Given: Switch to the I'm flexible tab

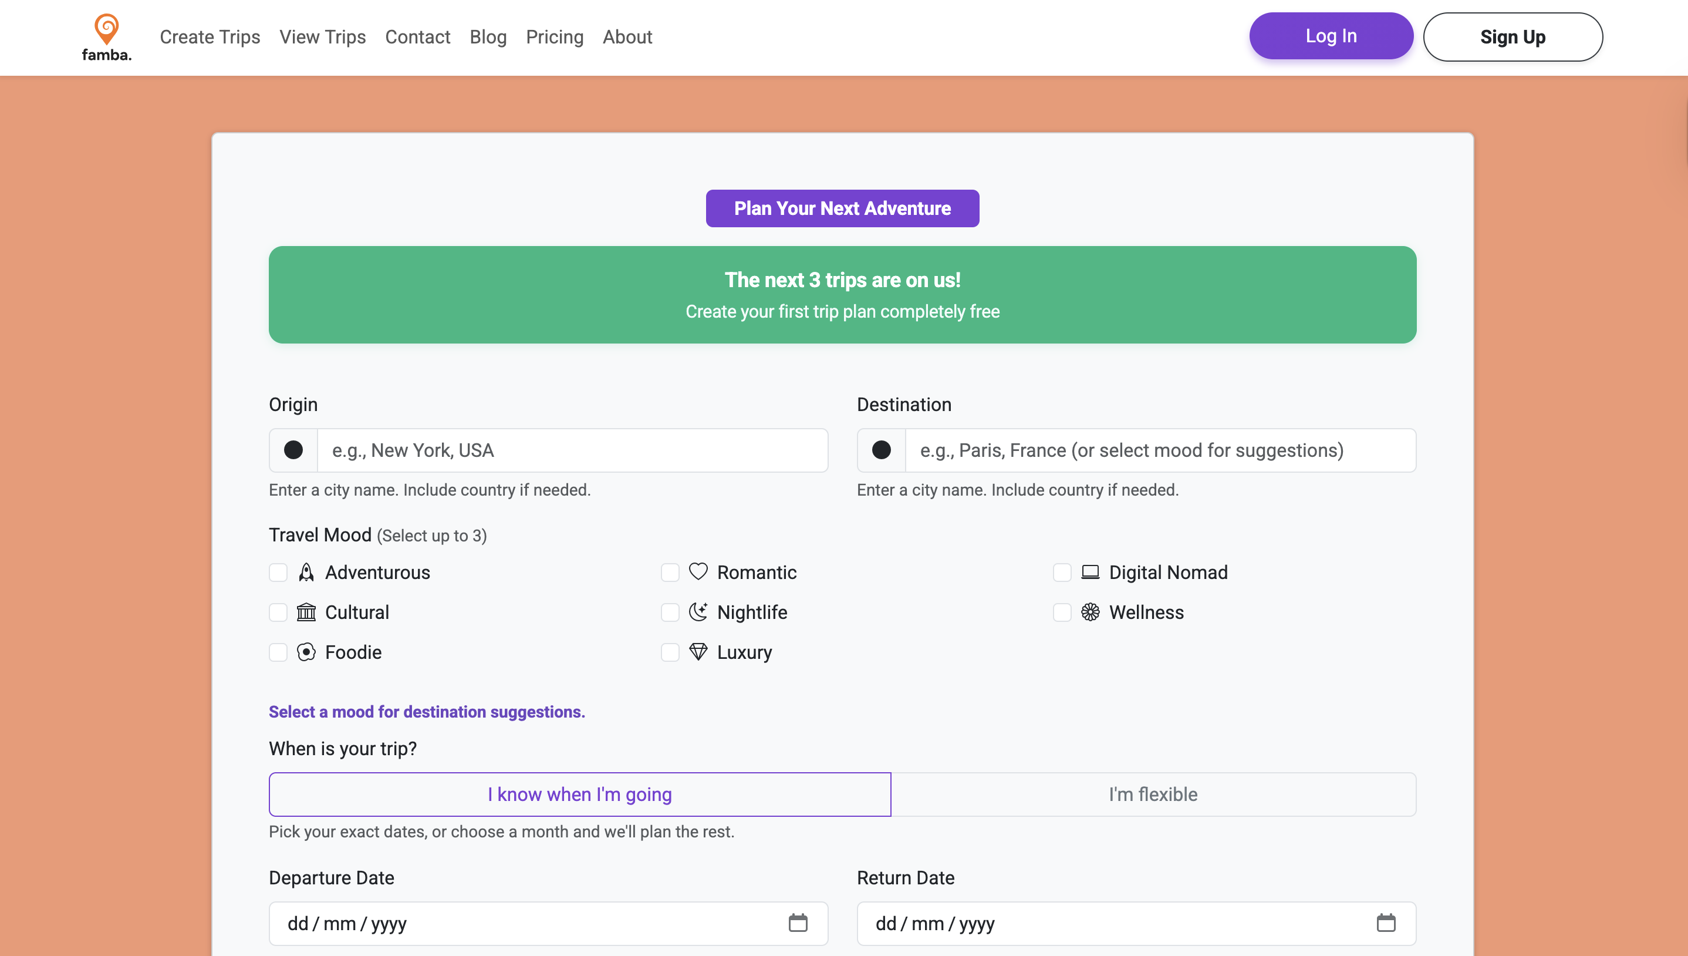Looking at the screenshot, I should (x=1153, y=795).
